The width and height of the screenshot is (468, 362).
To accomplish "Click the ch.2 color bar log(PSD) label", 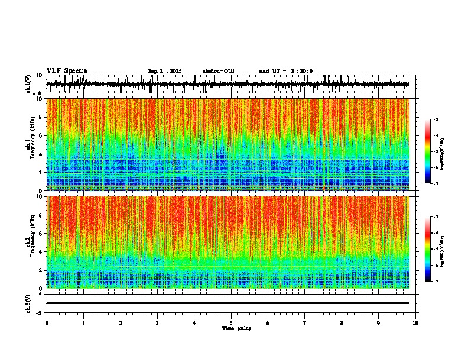I will [443, 250].
